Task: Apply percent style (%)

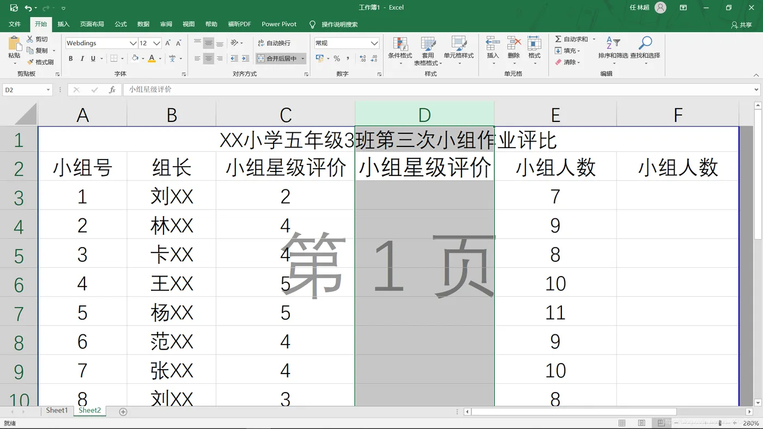Action: 337,58
